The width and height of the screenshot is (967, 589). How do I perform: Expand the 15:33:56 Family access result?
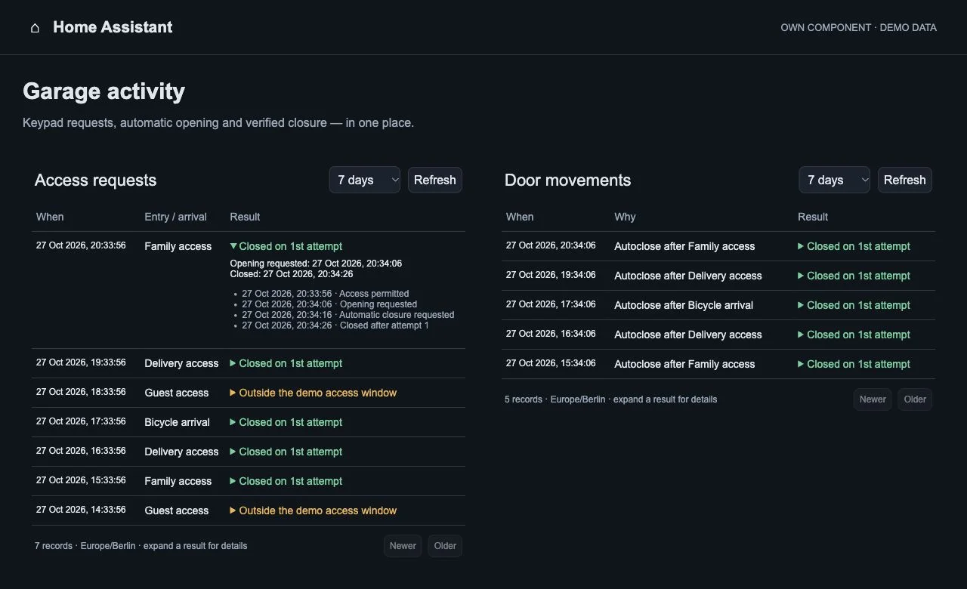tap(286, 481)
